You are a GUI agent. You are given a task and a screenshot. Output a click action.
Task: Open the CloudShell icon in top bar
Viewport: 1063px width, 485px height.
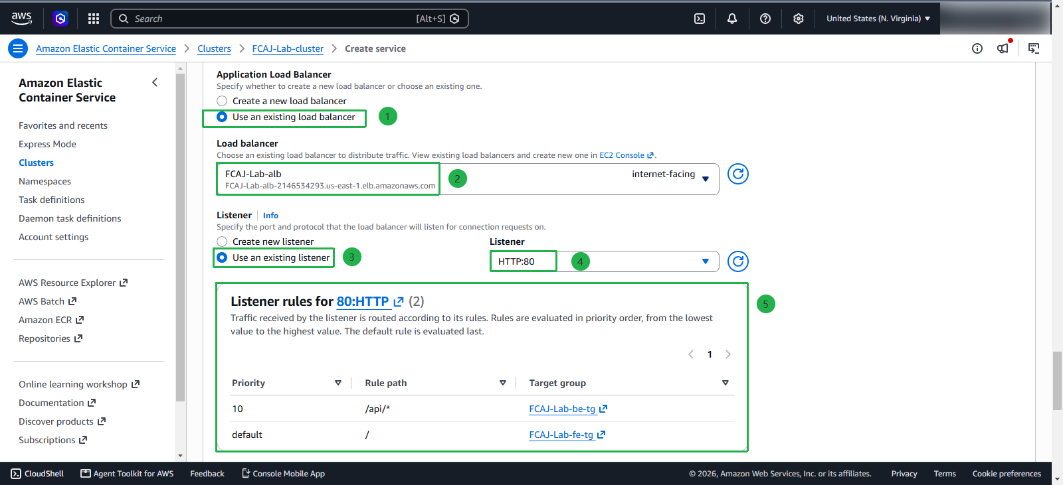pos(700,19)
